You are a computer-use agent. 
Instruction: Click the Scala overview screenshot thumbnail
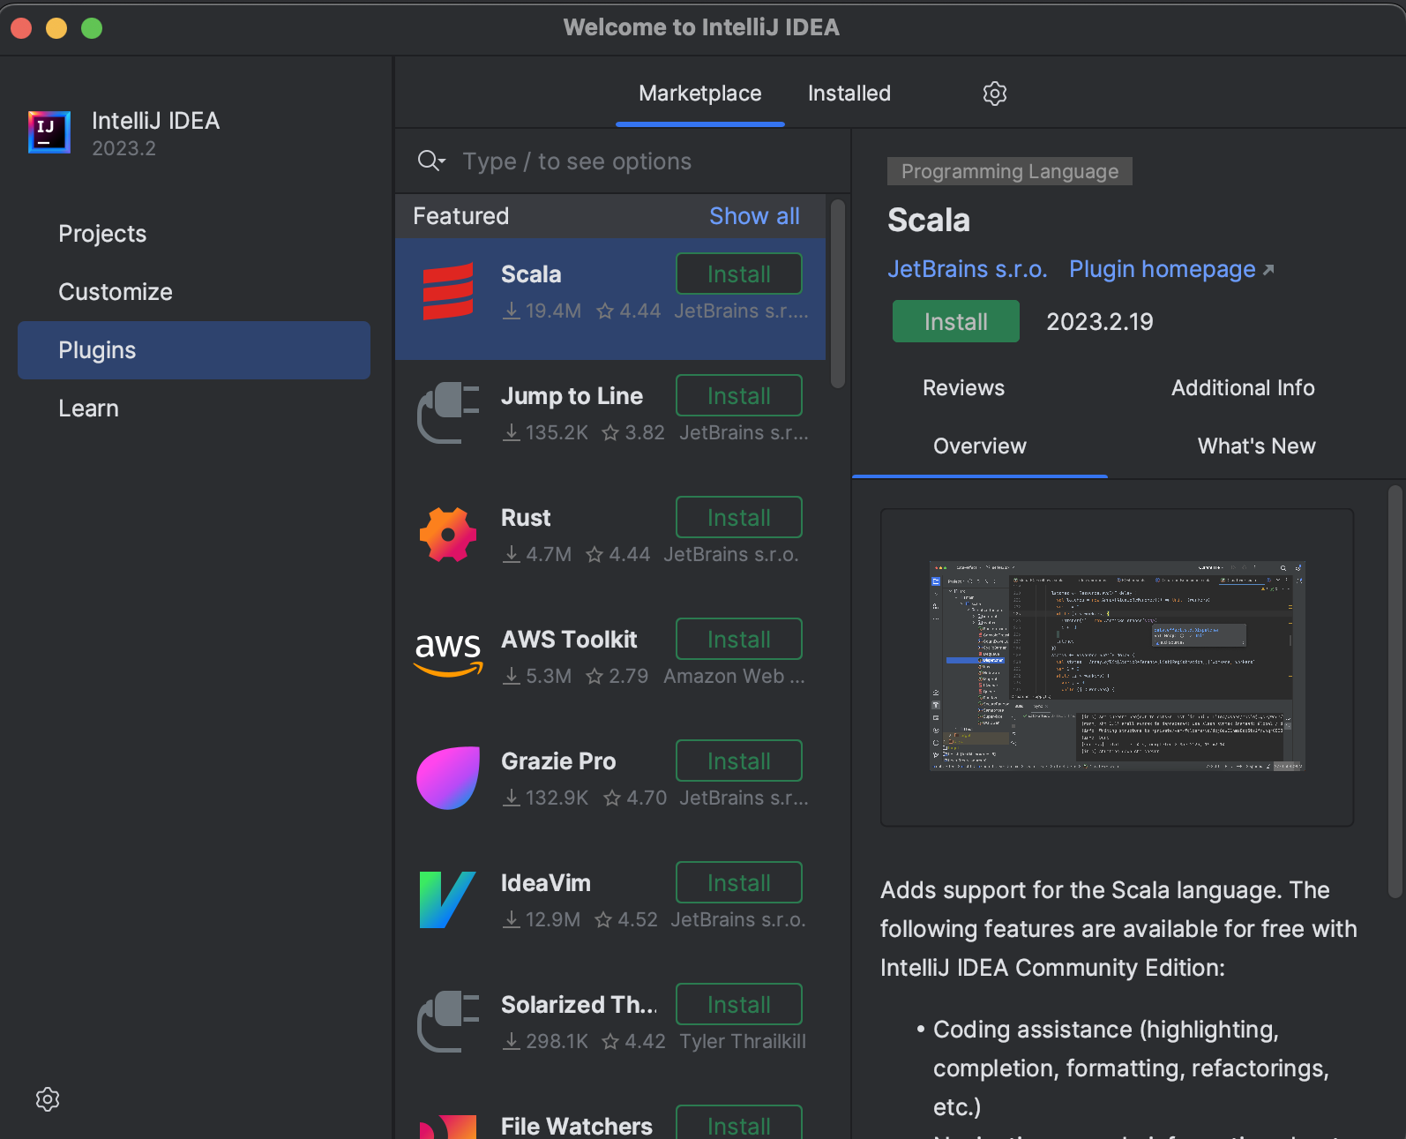(1117, 666)
